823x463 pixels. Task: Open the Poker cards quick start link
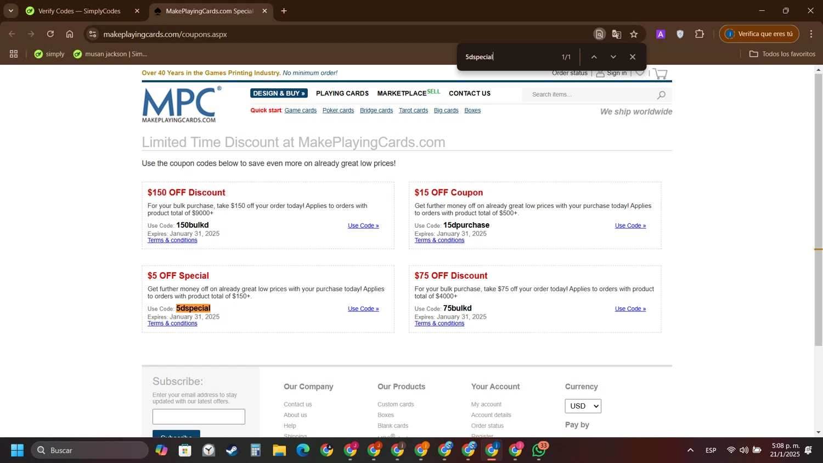[x=338, y=110]
